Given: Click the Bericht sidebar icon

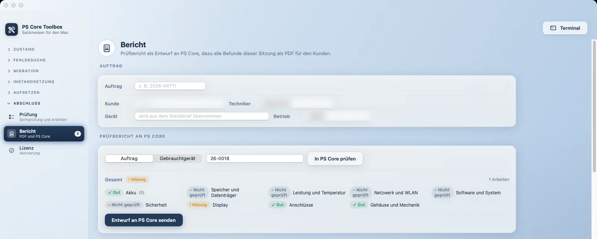Looking at the screenshot, I should [x=12, y=134].
